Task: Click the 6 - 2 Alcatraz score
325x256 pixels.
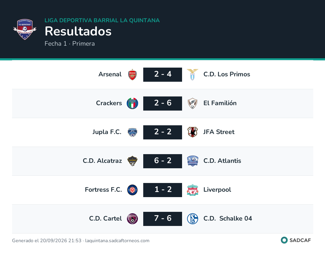Action: (162, 161)
